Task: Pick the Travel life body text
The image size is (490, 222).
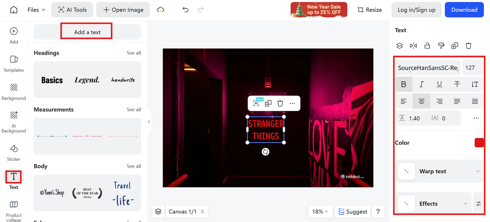Action: (123, 193)
